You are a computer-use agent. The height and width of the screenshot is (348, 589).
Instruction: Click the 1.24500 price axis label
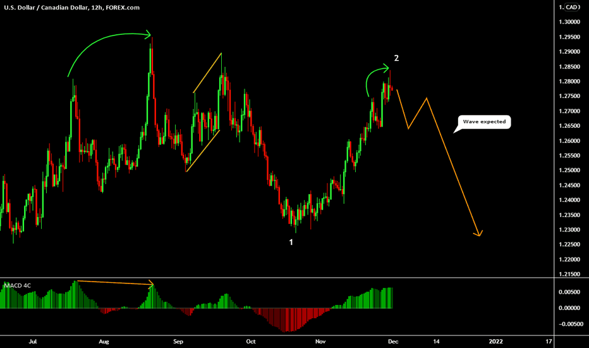[569, 185]
